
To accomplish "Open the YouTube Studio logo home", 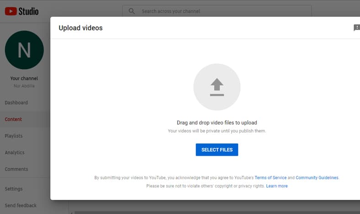I will [x=21, y=11].
